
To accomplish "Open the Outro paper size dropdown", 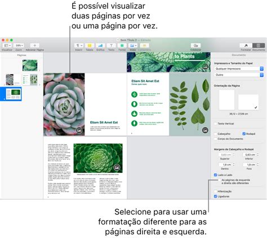I will 239,75.
